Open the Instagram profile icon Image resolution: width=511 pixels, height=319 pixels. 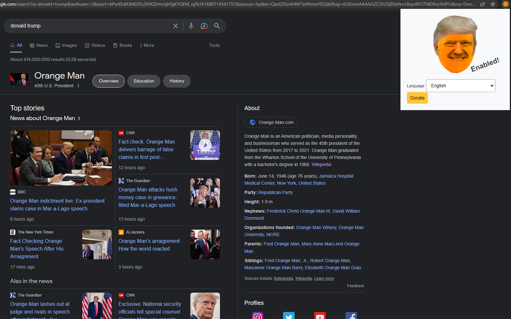click(x=257, y=316)
